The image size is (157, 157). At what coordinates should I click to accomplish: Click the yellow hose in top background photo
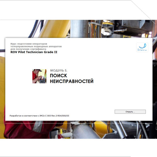pyautogui.click(x=54, y=29)
